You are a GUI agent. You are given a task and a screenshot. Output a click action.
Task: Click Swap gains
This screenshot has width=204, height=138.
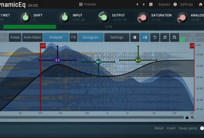(x=188, y=128)
